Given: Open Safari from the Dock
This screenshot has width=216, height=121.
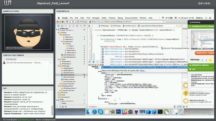Looking at the screenshot, I should coord(94,112).
